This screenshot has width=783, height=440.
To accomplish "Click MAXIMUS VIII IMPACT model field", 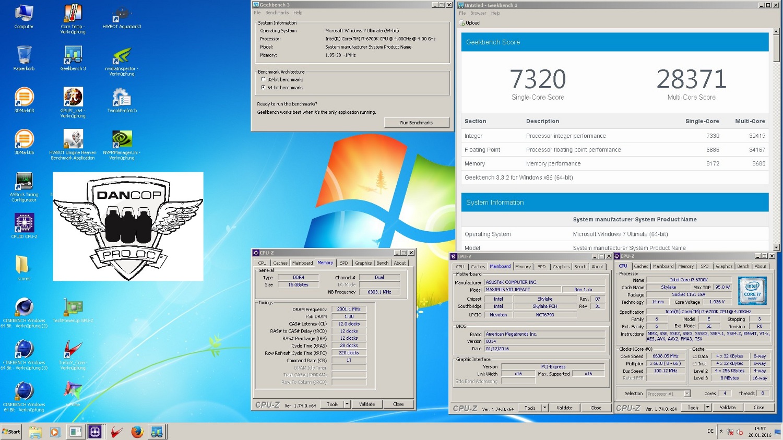I will 523,290.
